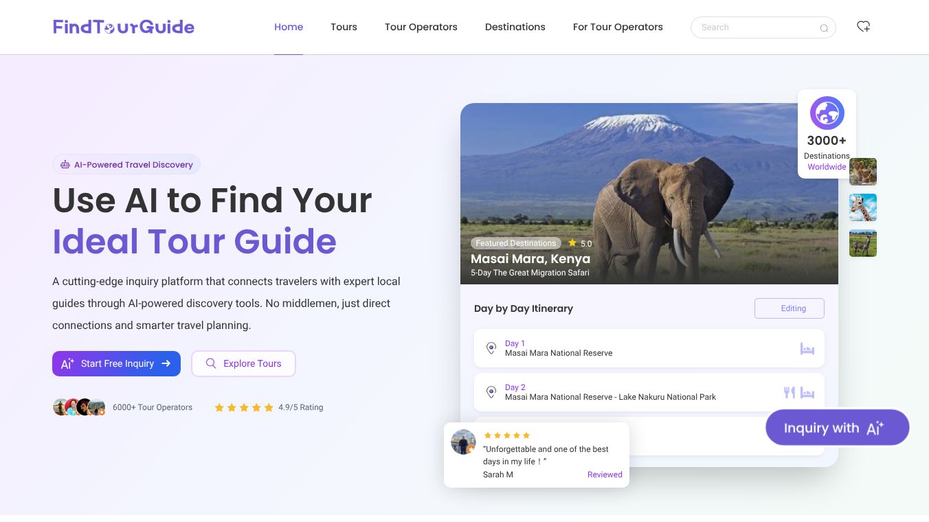Click the lodging bed icon for Day 2
Image resolution: width=929 pixels, height=522 pixels.
click(807, 392)
